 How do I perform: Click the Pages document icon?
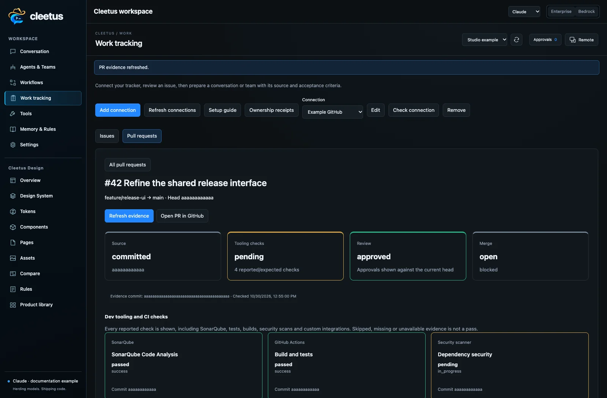click(x=13, y=243)
